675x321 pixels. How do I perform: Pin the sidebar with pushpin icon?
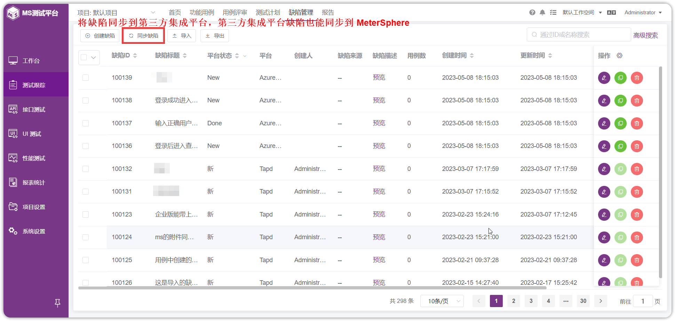coord(58,303)
